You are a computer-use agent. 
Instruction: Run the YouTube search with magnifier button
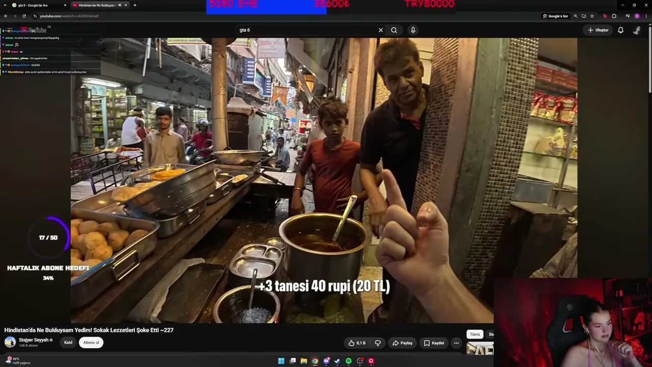394,30
